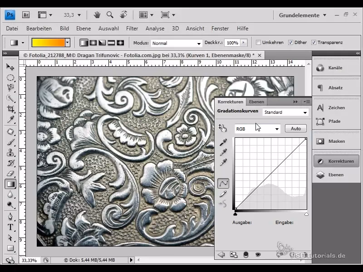Select the Brush tool
The image size is (363, 272).
(x=10, y=142)
